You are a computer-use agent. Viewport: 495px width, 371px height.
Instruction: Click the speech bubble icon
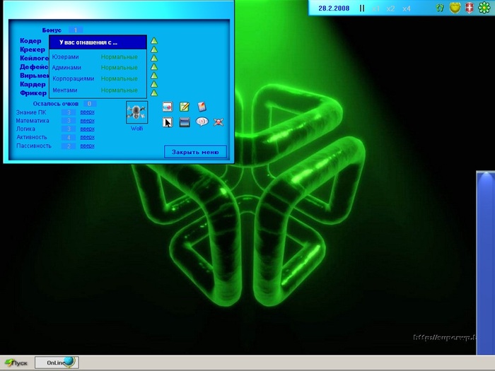click(202, 122)
